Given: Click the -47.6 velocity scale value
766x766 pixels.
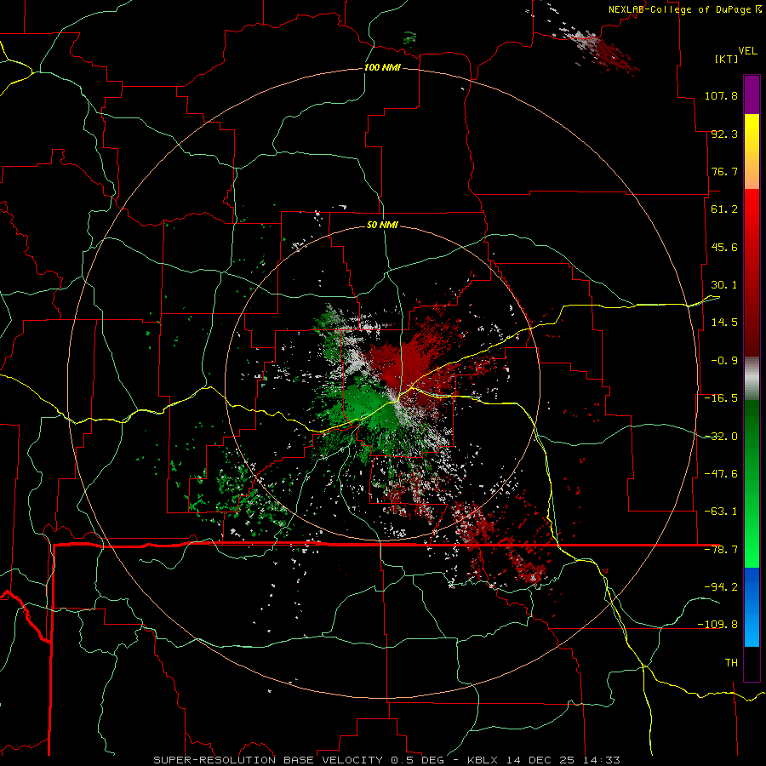Looking at the screenshot, I should [x=721, y=474].
